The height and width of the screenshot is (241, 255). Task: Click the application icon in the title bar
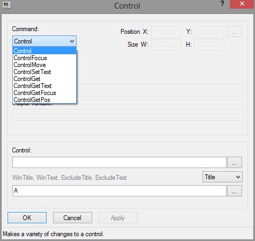point(7,5)
